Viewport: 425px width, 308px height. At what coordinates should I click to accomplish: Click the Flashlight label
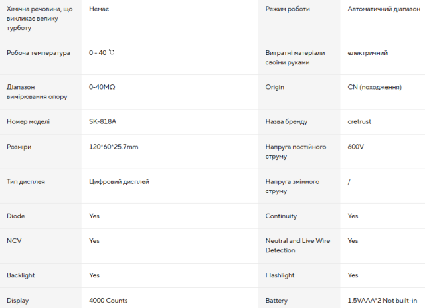pos(280,275)
